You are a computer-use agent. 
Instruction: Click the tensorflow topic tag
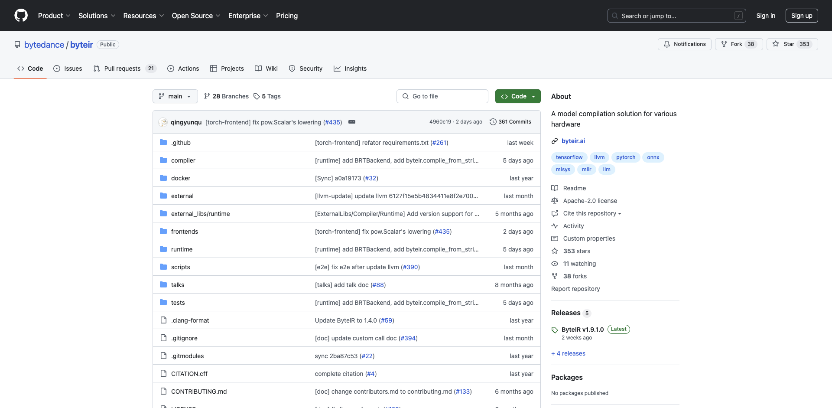click(569, 157)
